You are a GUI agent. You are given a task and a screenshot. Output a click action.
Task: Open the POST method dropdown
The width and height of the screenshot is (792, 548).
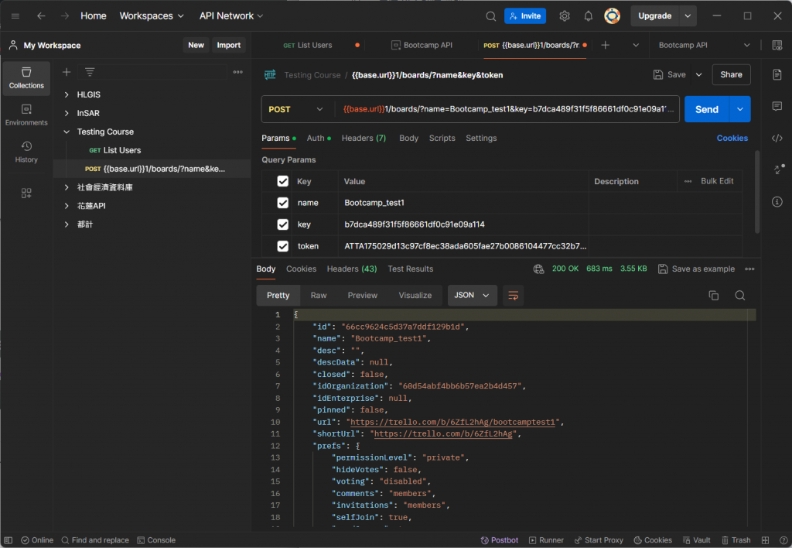pos(296,109)
